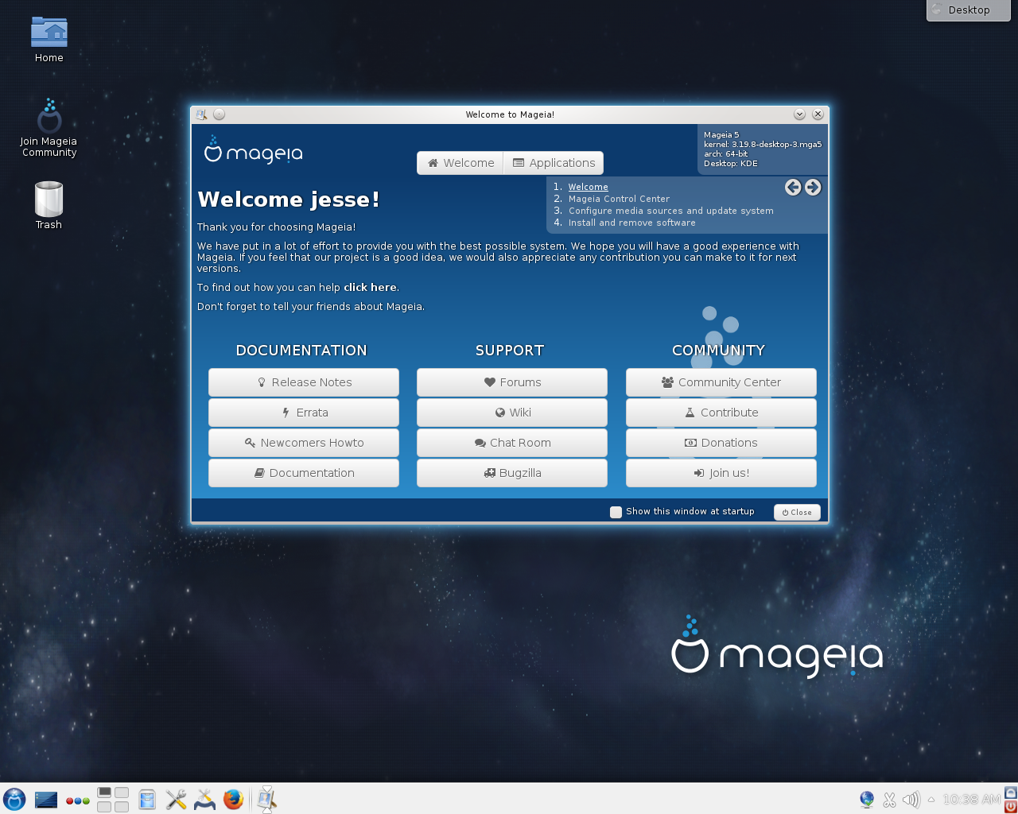
Task: Expand hidden system tray icons arrow
Action: 931,800
